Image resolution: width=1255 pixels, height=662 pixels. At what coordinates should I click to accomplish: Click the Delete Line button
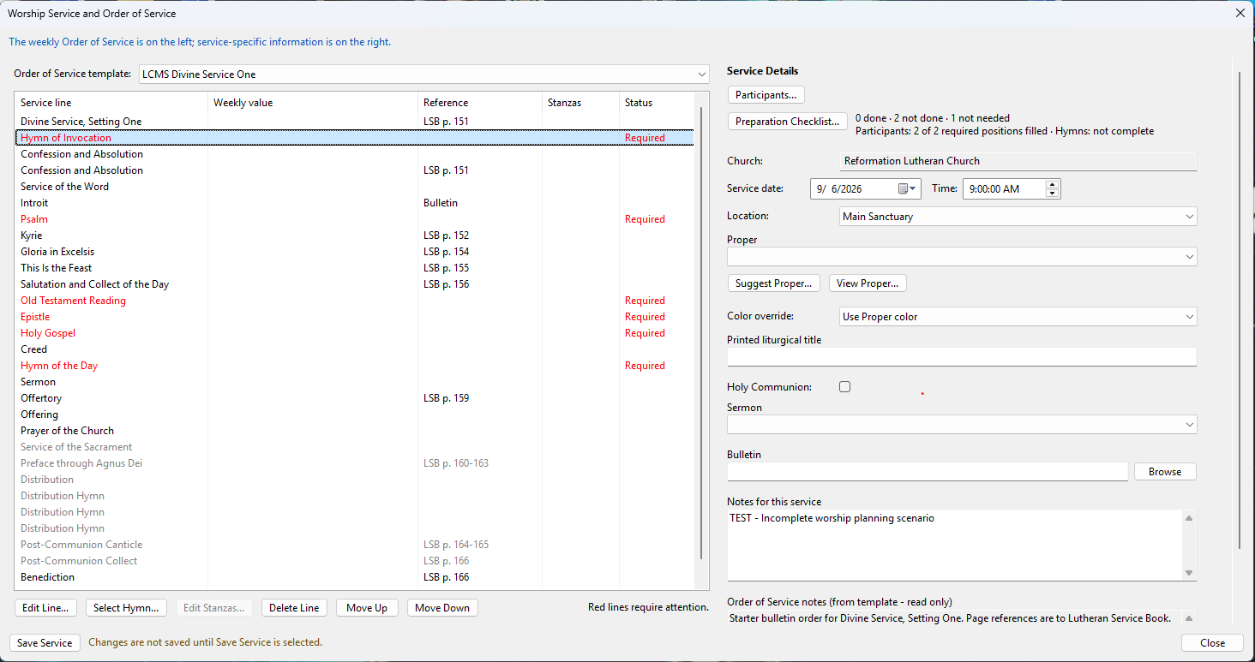pyautogui.click(x=294, y=608)
